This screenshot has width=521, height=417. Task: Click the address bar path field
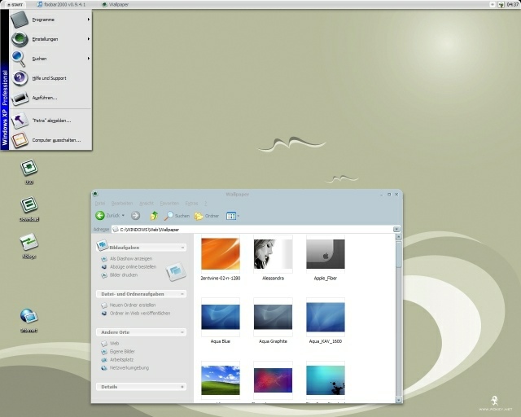[252, 230]
